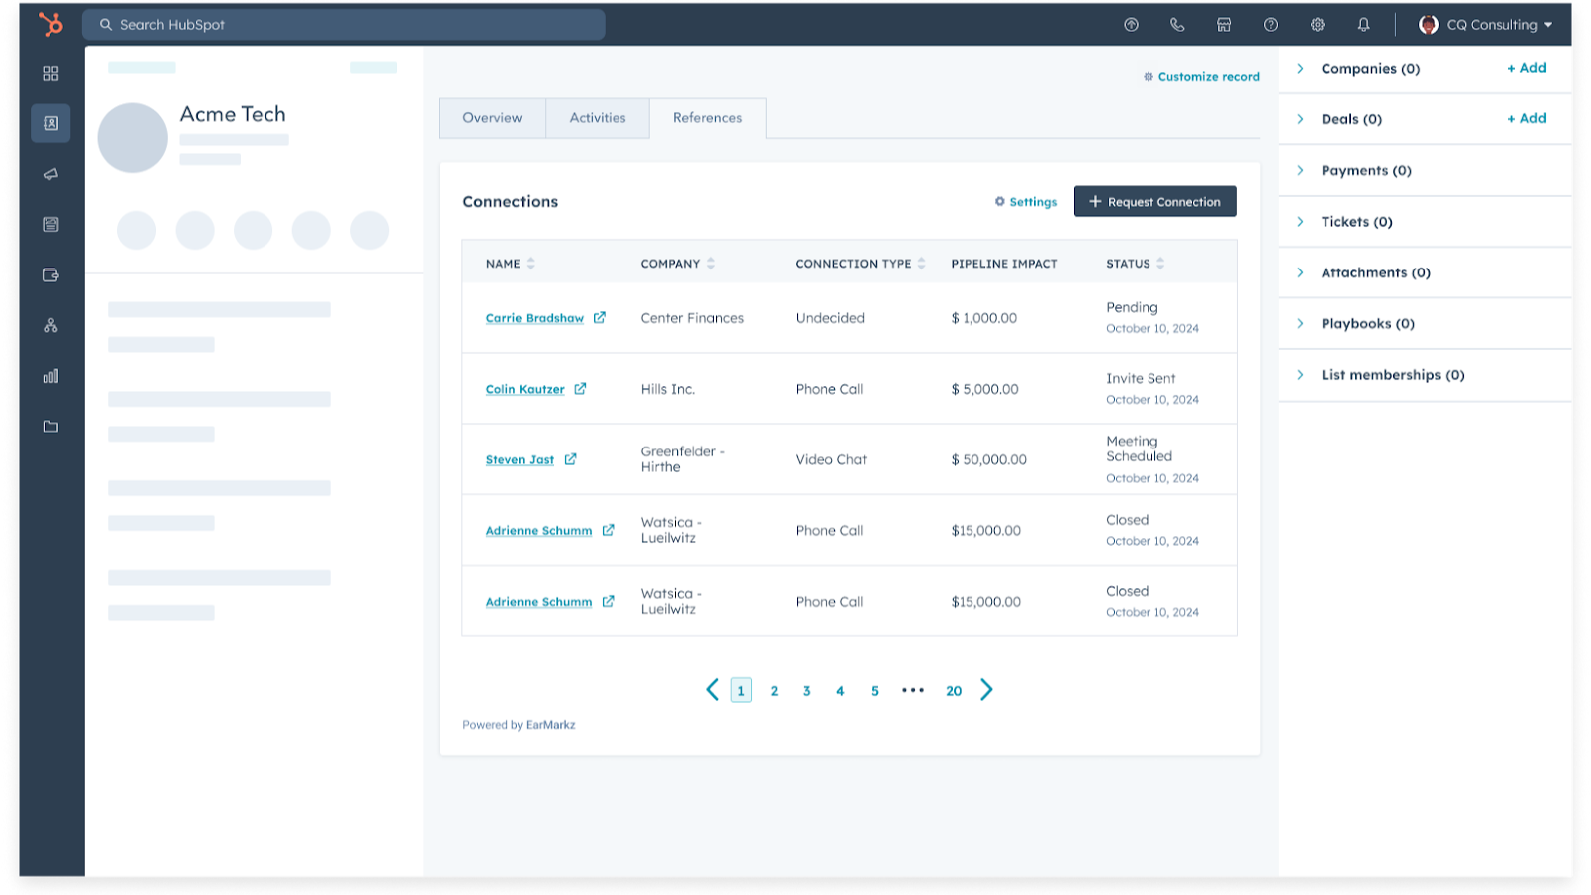Open the CQ Consulting account dropdown
The width and height of the screenshot is (1591, 895).
pyautogui.click(x=1487, y=25)
